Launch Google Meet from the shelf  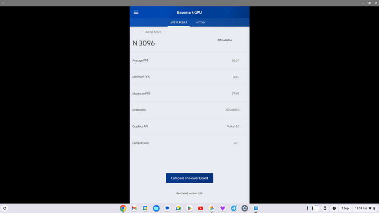(x=178, y=208)
